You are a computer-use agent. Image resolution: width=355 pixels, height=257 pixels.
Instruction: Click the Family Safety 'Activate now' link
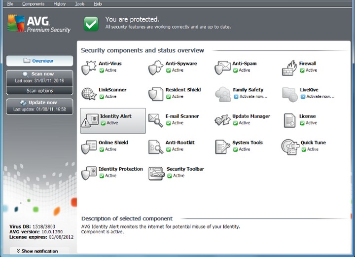point(250,97)
